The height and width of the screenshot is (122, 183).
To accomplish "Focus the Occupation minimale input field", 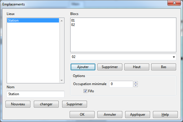I will [121, 84].
